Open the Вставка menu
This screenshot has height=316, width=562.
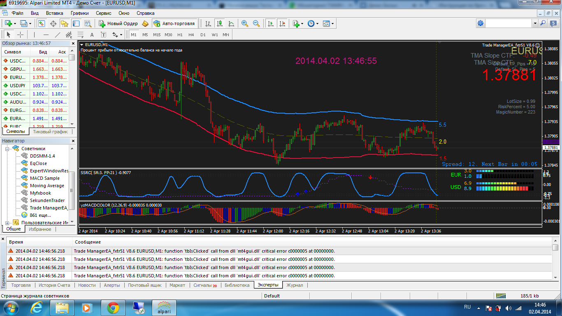point(54,13)
